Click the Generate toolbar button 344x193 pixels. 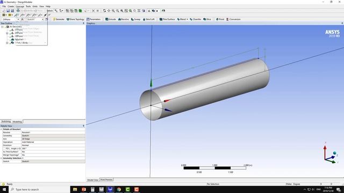[59, 19]
